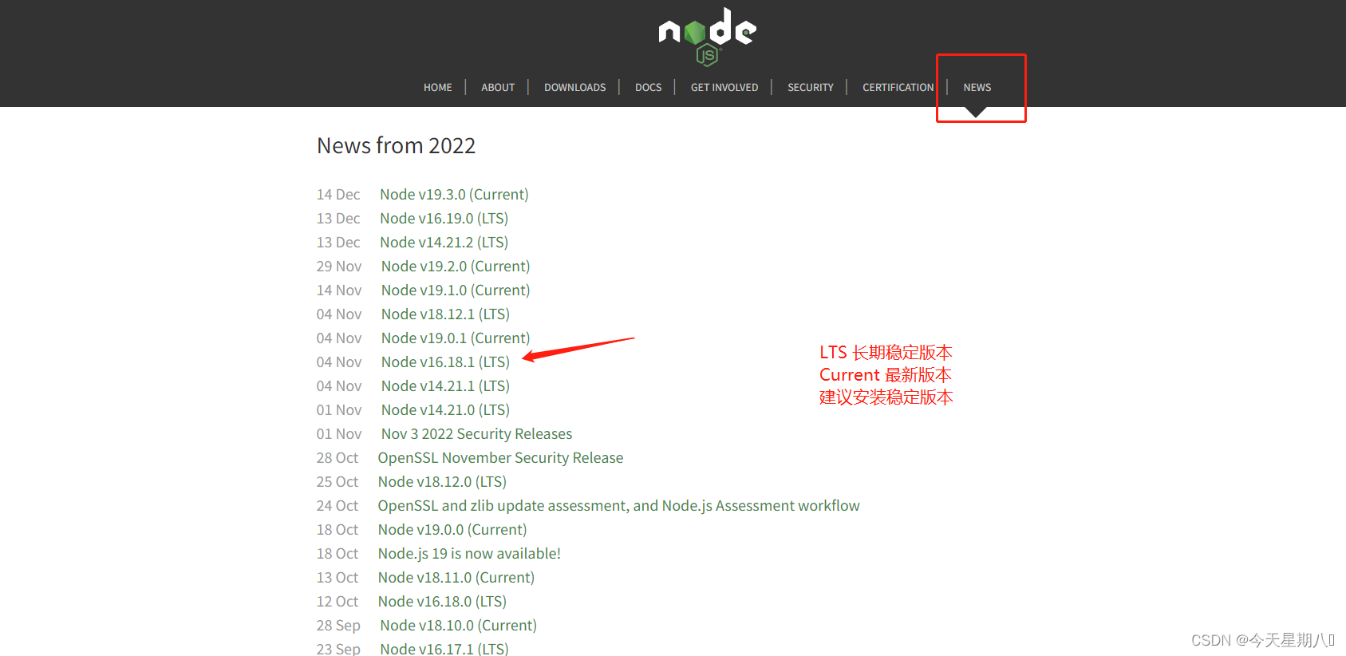The width and height of the screenshot is (1346, 656).
Task: Open Node v18.12.0 (LTS) release
Action: tap(442, 482)
